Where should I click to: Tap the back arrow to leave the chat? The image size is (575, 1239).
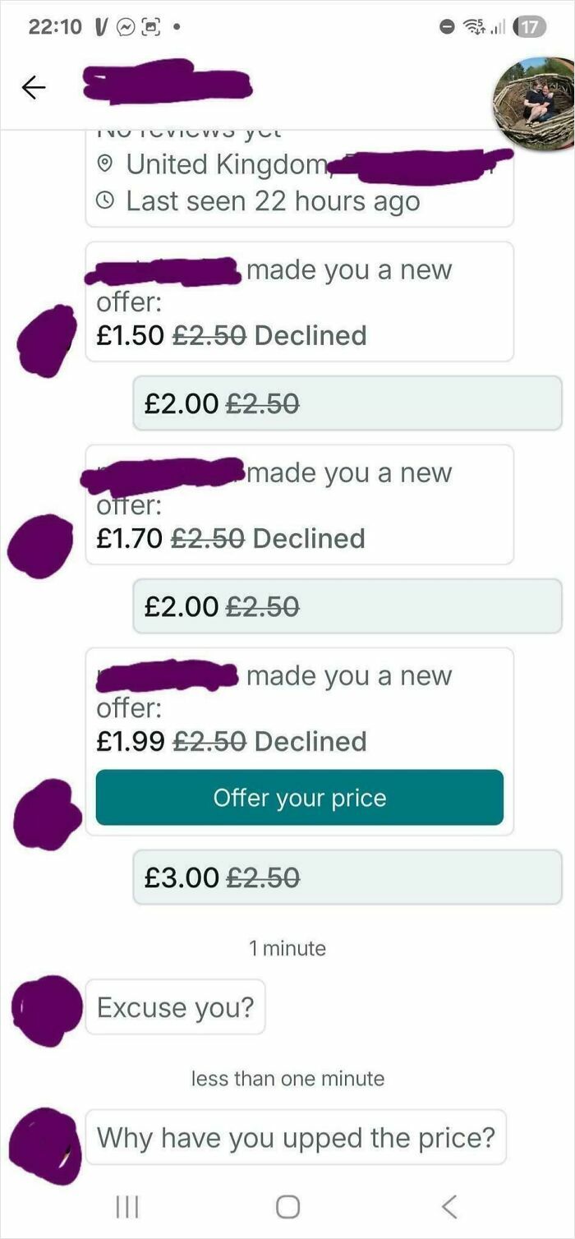(x=34, y=87)
